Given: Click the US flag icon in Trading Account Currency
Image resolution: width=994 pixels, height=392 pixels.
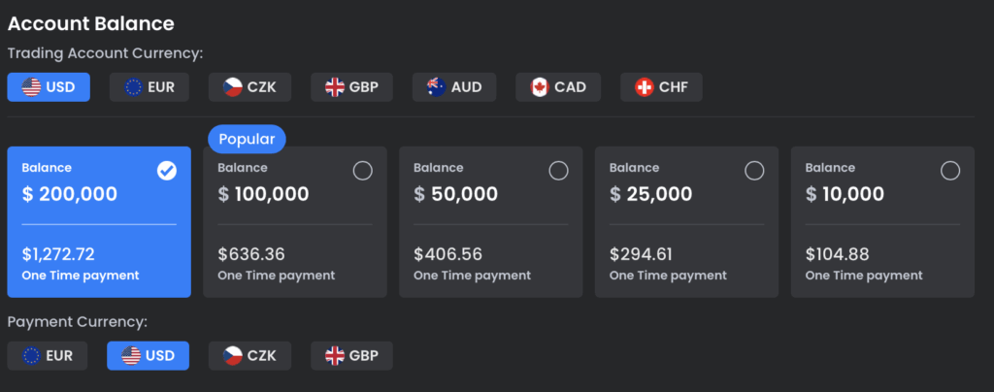Looking at the screenshot, I should click(31, 87).
